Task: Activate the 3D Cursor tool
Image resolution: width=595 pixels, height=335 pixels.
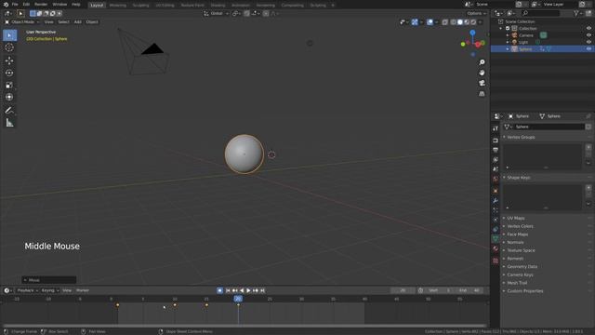Action: pyautogui.click(x=9, y=47)
